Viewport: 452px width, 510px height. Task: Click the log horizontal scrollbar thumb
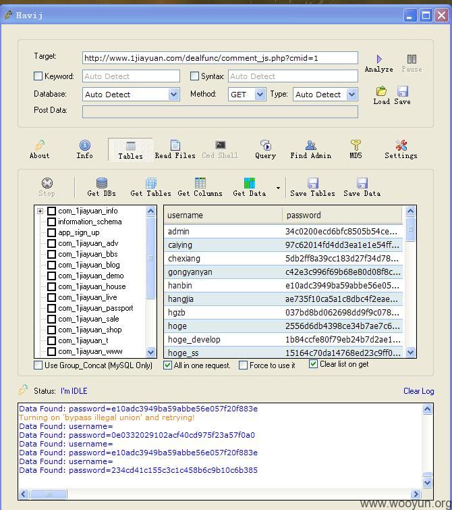(x=49, y=494)
